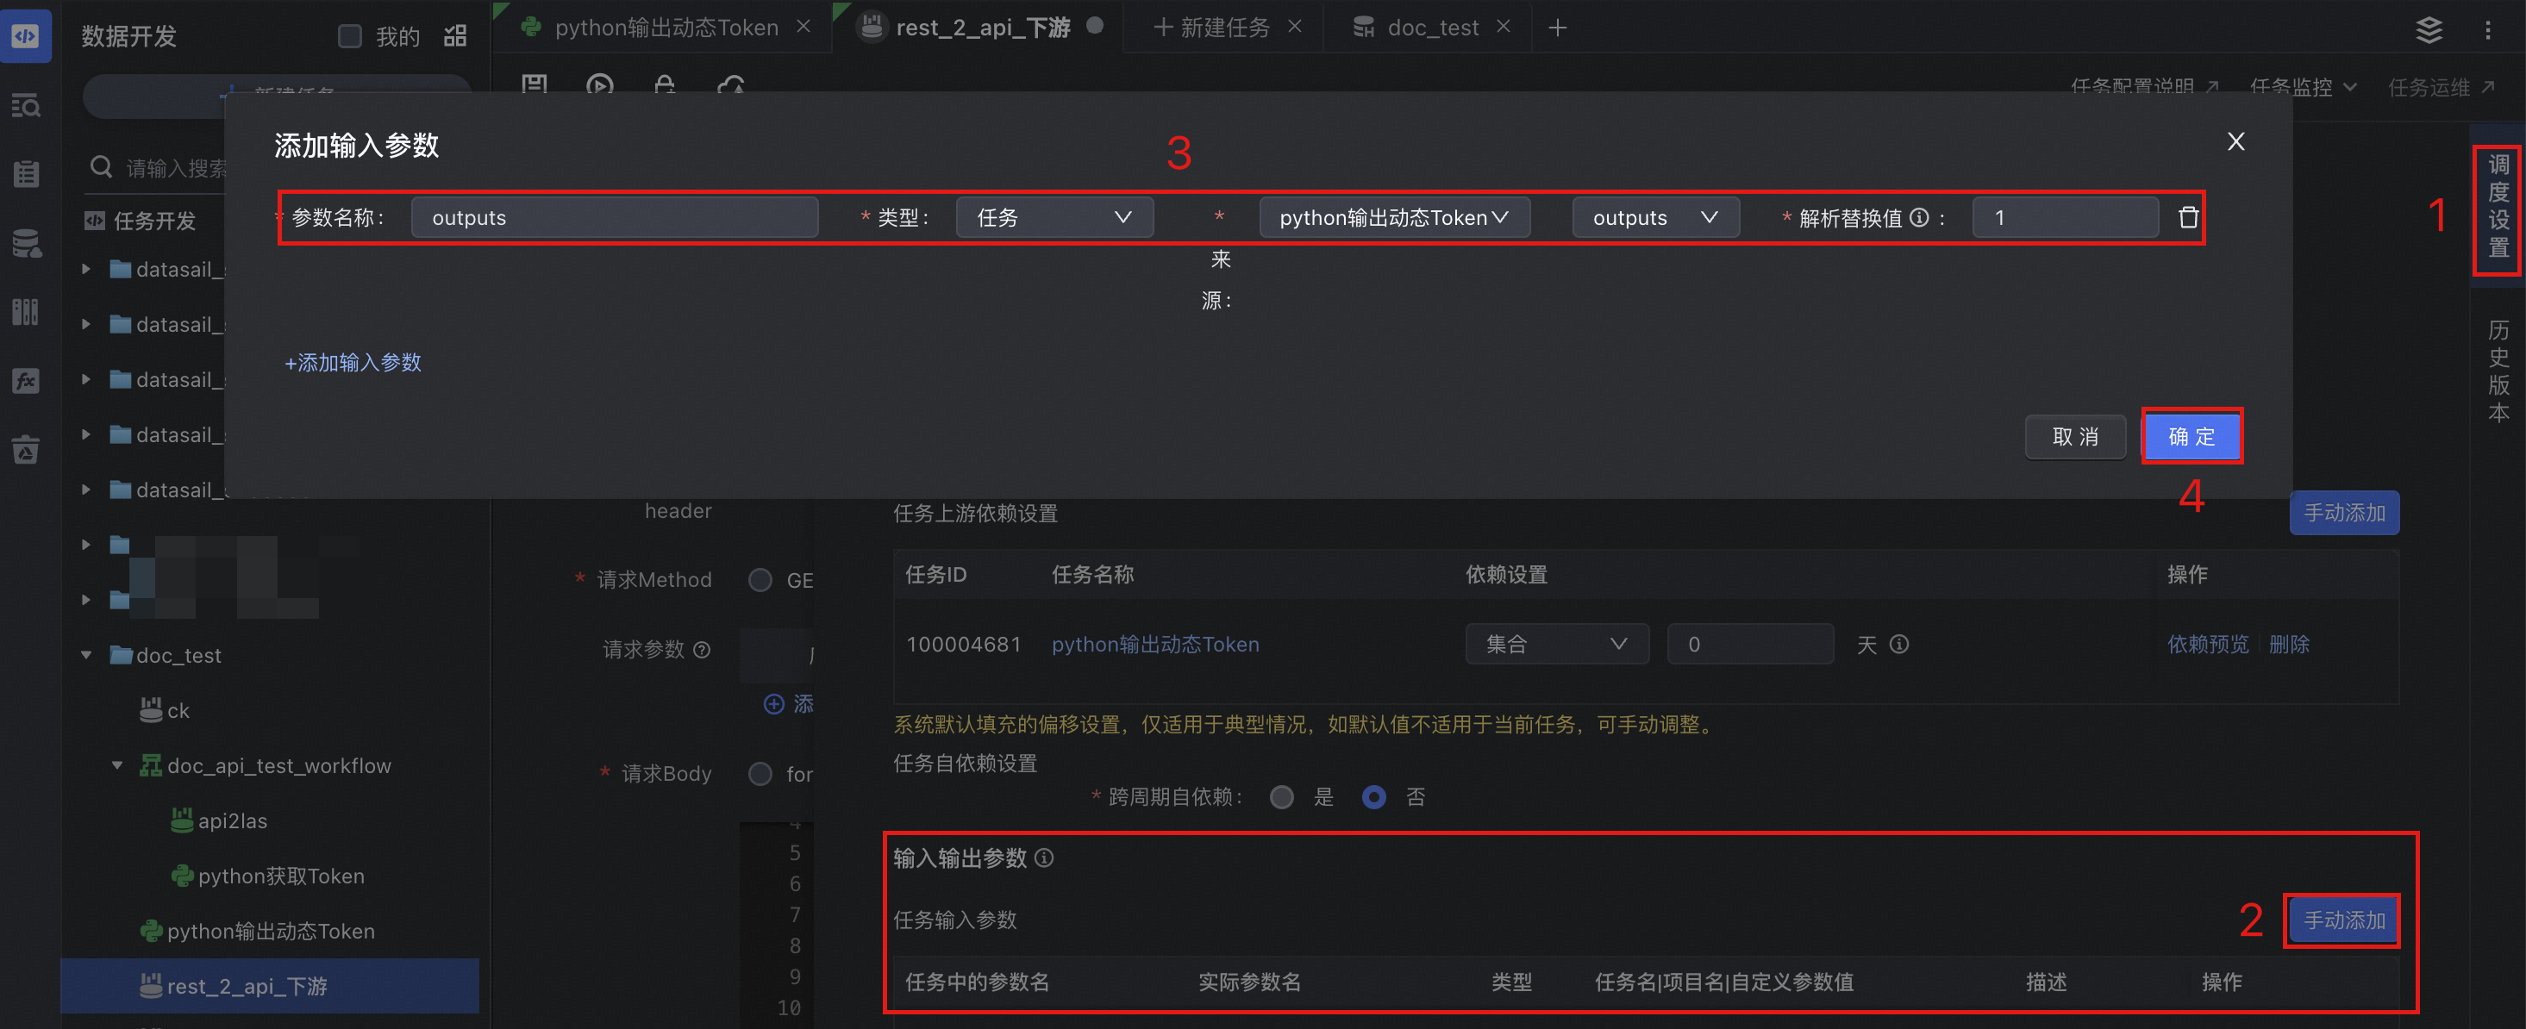Click the +添加输入参数 link

click(353, 363)
